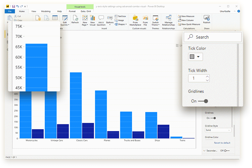
Task: Import custom visual From File
Action: pos(145,20)
